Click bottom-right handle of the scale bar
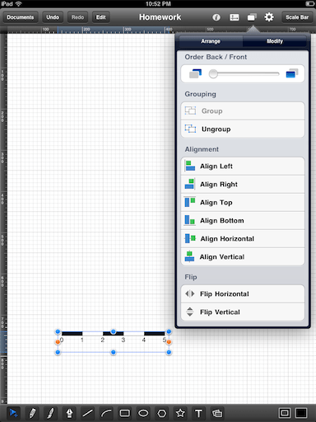The width and height of the screenshot is (316, 422). [x=169, y=352]
